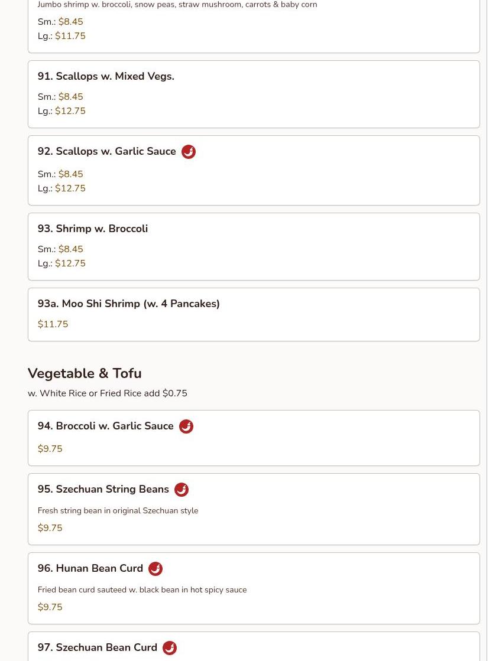This screenshot has height=661, width=499.
Task: Click Sm. $8.45 price under Scallops w. Mixed Vegs.
Action: coord(60,96)
